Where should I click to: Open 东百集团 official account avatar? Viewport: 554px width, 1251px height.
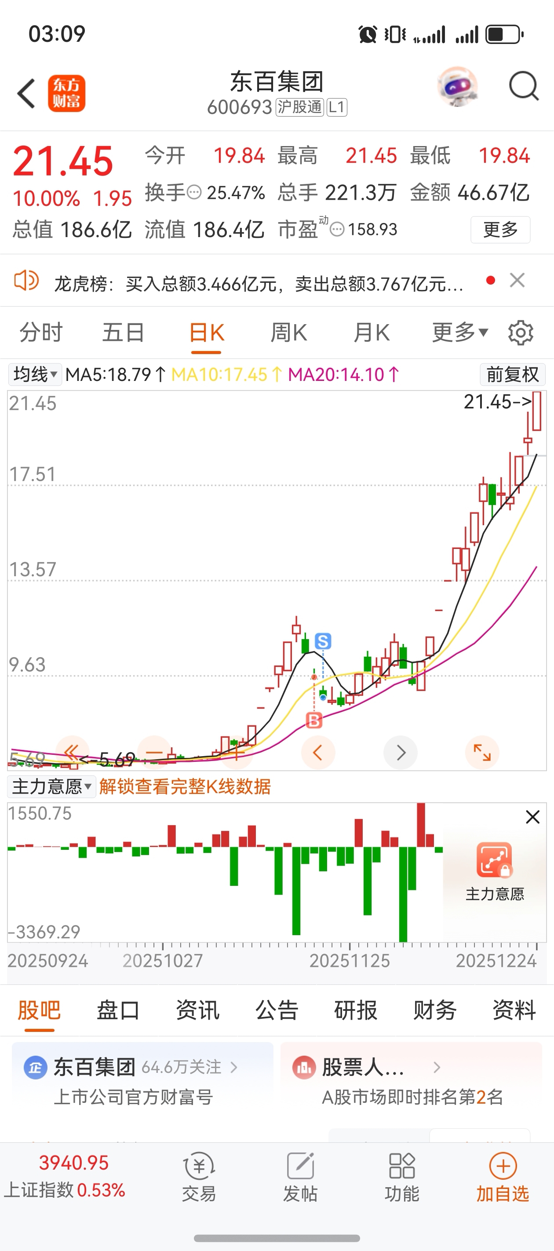36,1068
